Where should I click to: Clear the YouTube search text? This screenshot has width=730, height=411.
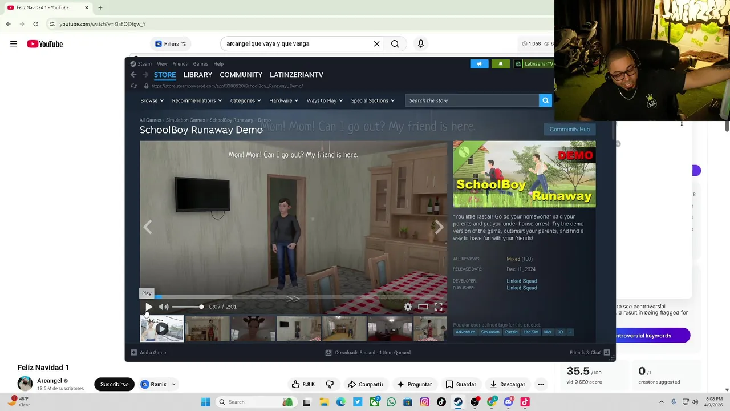376,44
